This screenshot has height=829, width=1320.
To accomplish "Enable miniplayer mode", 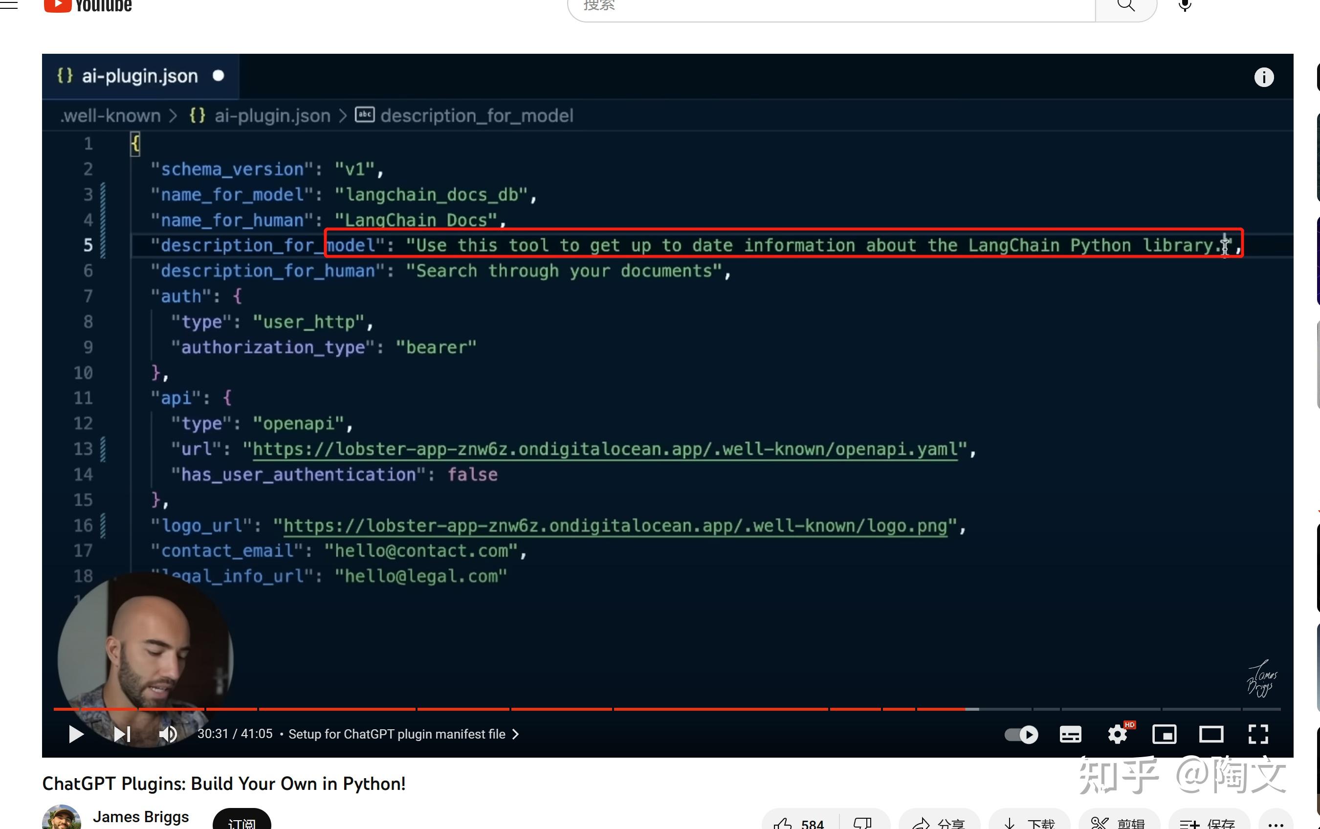I will (1165, 734).
